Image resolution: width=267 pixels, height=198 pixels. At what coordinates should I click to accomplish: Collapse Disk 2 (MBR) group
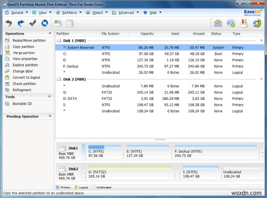tap(261, 79)
